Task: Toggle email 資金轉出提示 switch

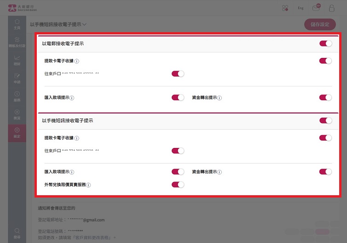Action: pyautogui.click(x=325, y=98)
